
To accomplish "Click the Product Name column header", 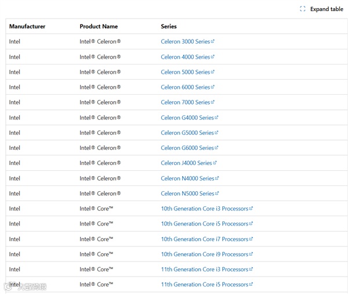I will pos(99,27).
